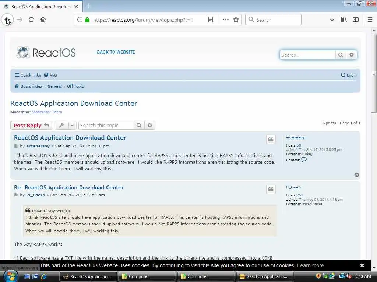Open the browser home page icon
This screenshot has width=377, height=282.
click(43, 20)
